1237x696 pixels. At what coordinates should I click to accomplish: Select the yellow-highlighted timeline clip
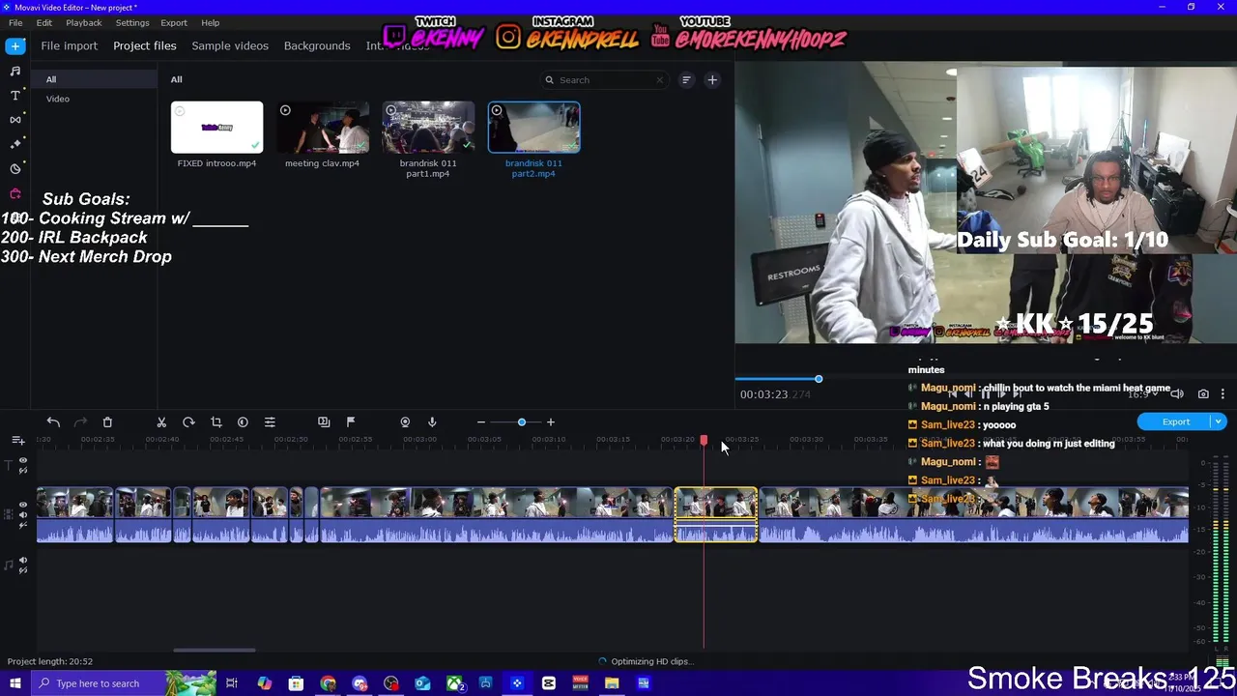point(716,515)
